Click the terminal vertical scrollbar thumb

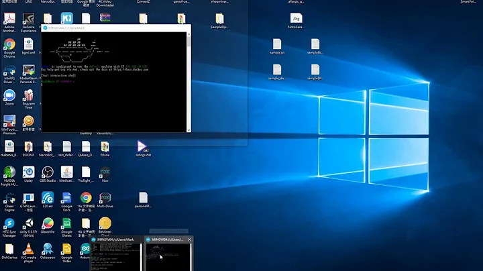[189, 42]
